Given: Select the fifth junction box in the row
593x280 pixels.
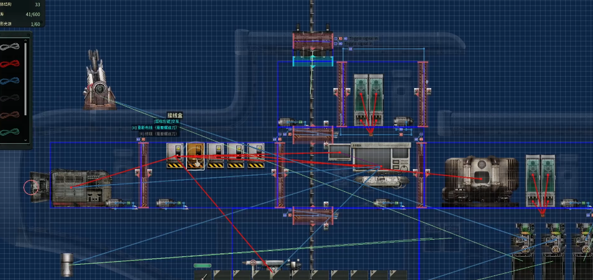Looking at the screenshot, I should point(256,156).
